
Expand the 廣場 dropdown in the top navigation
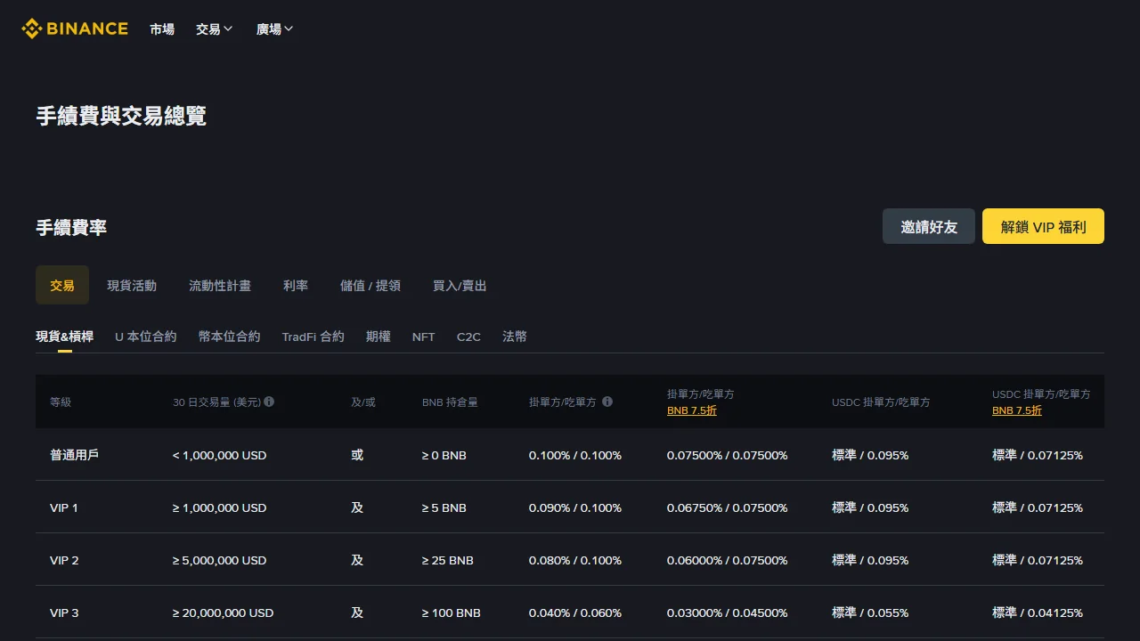point(275,28)
